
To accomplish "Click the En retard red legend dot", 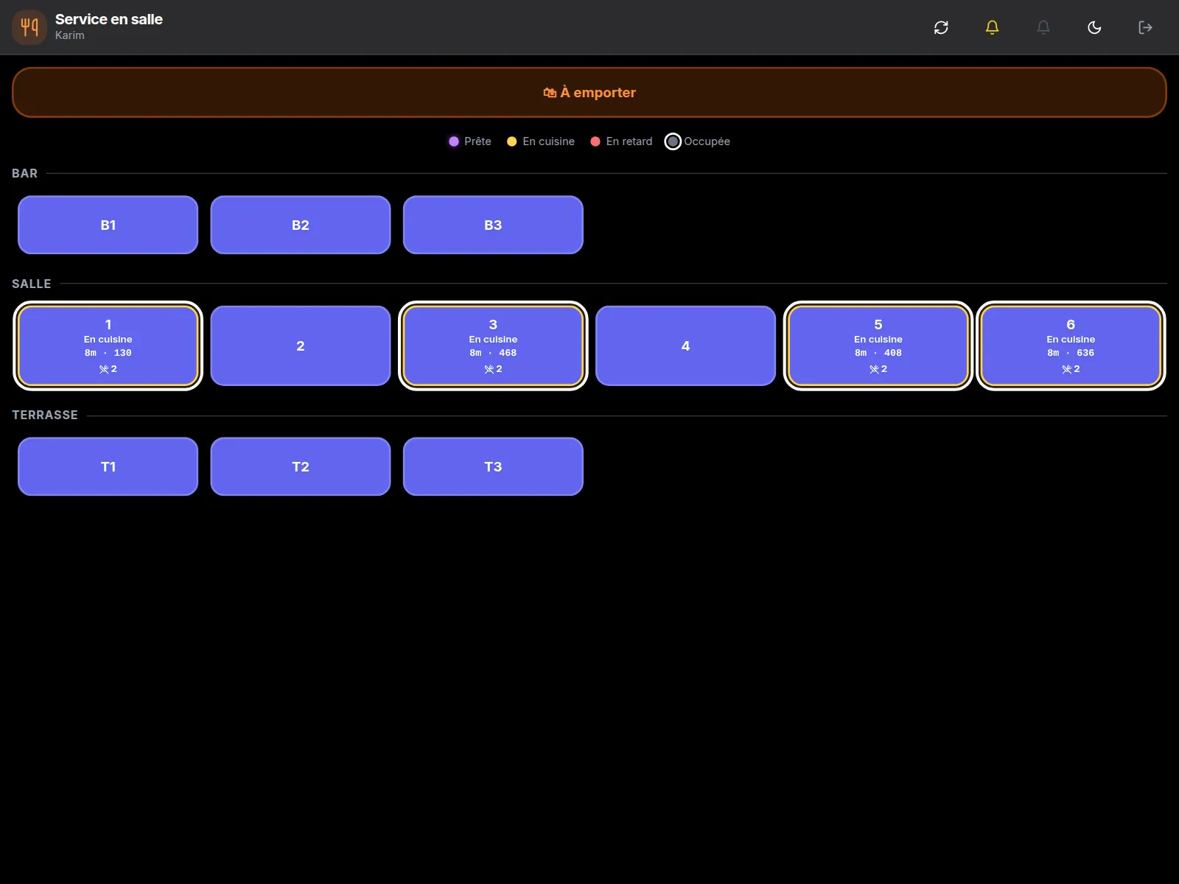I will pyautogui.click(x=595, y=141).
